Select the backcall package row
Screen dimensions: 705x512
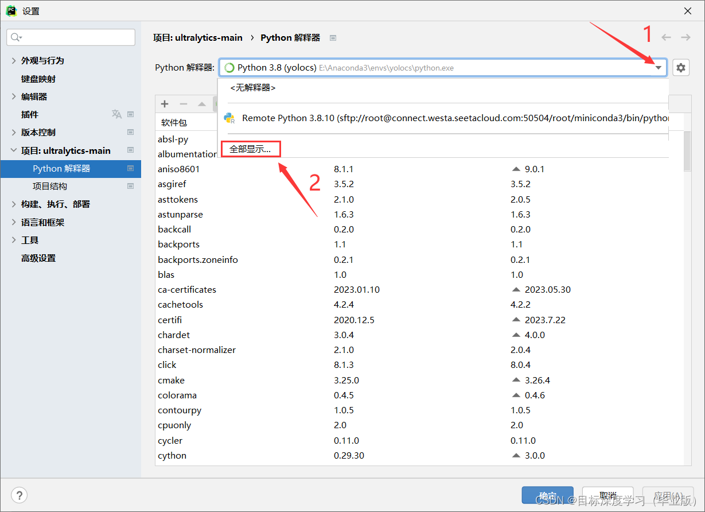(x=419, y=229)
